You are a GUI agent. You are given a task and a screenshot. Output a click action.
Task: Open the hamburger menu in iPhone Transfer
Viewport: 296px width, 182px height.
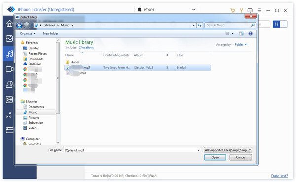[x=259, y=10]
